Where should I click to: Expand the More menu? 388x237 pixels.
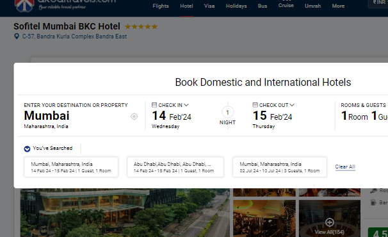pyautogui.click(x=338, y=6)
